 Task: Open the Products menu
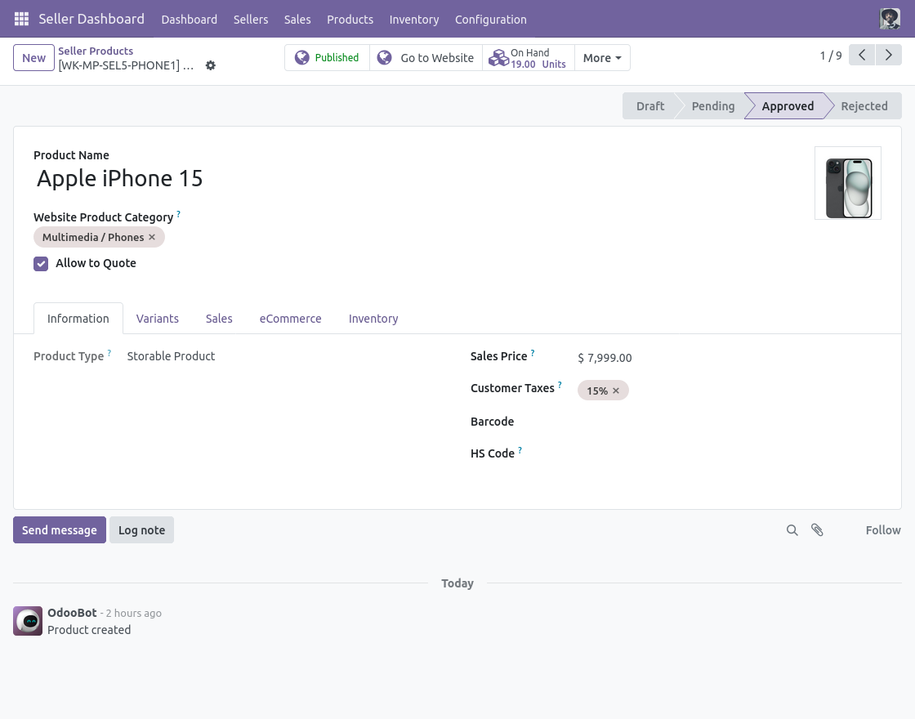click(x=350, y=20)
